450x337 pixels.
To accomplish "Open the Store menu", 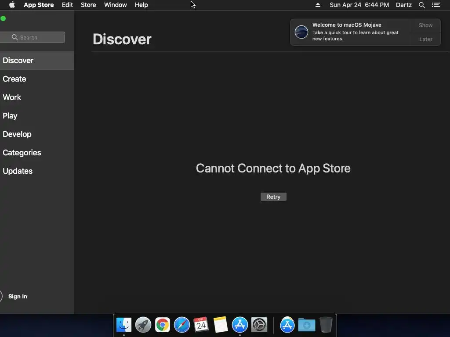I will [x=88, y=5].
